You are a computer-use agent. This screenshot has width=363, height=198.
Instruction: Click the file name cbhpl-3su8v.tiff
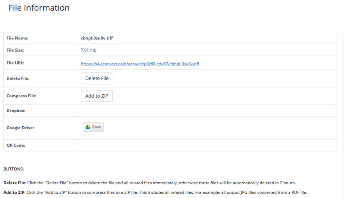[97, 38]
